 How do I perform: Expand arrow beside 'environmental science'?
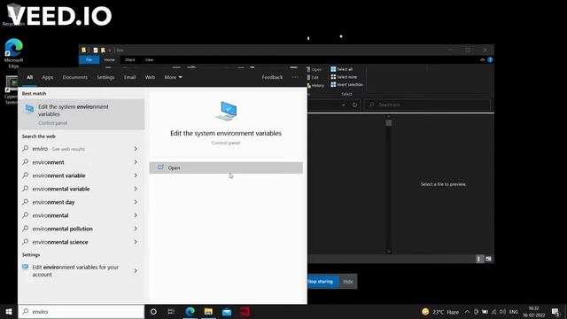pos(136,242)
